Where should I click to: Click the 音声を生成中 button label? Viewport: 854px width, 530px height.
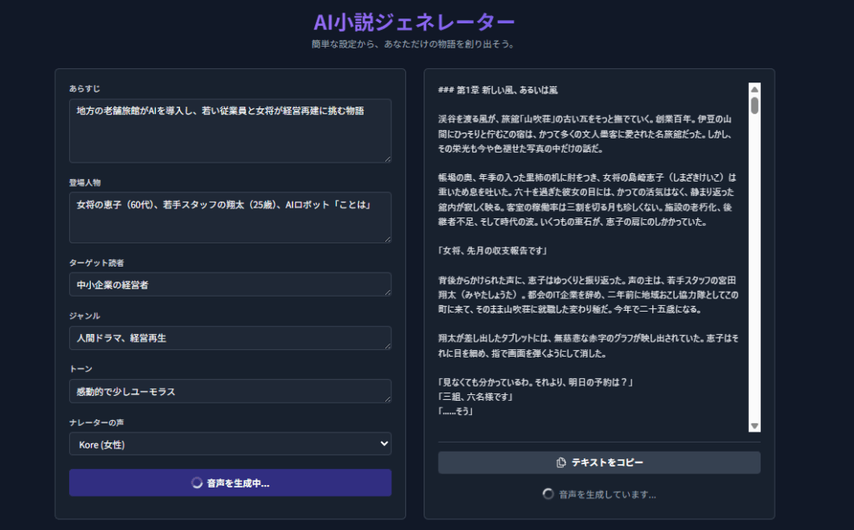pyautogui.click(x=238, y=483)
